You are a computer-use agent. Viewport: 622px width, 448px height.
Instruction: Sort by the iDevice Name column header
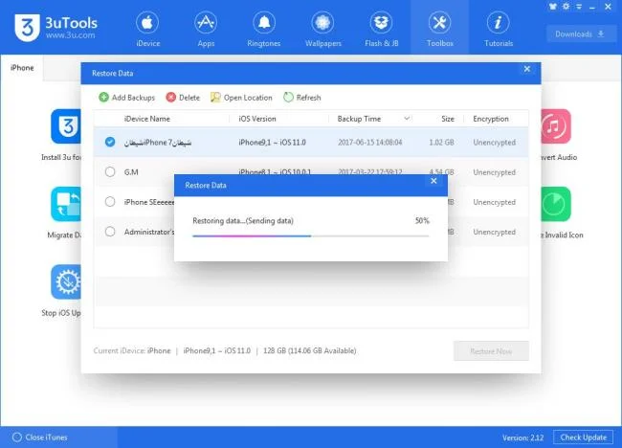146,119
